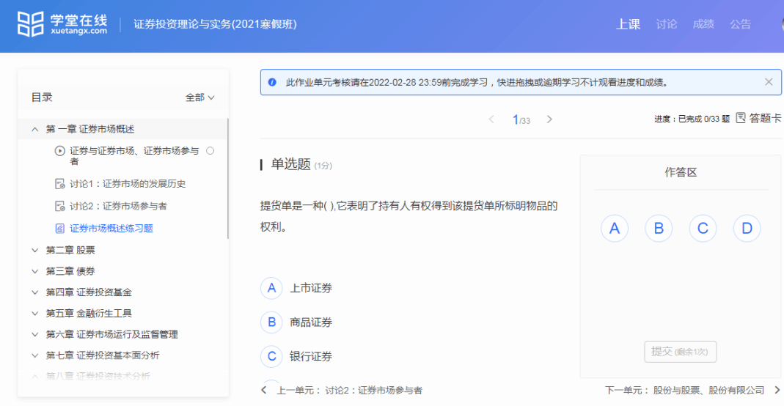Open the 全部 filter dropdown
The height and width of the screenshot is (406, 784).
pyautogui.click(x=199, y=97)
